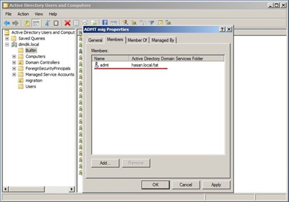Screen dimensions: 289x202
Task: Click the Copy clipboard toolbar icon
Action: coord(56,23)
